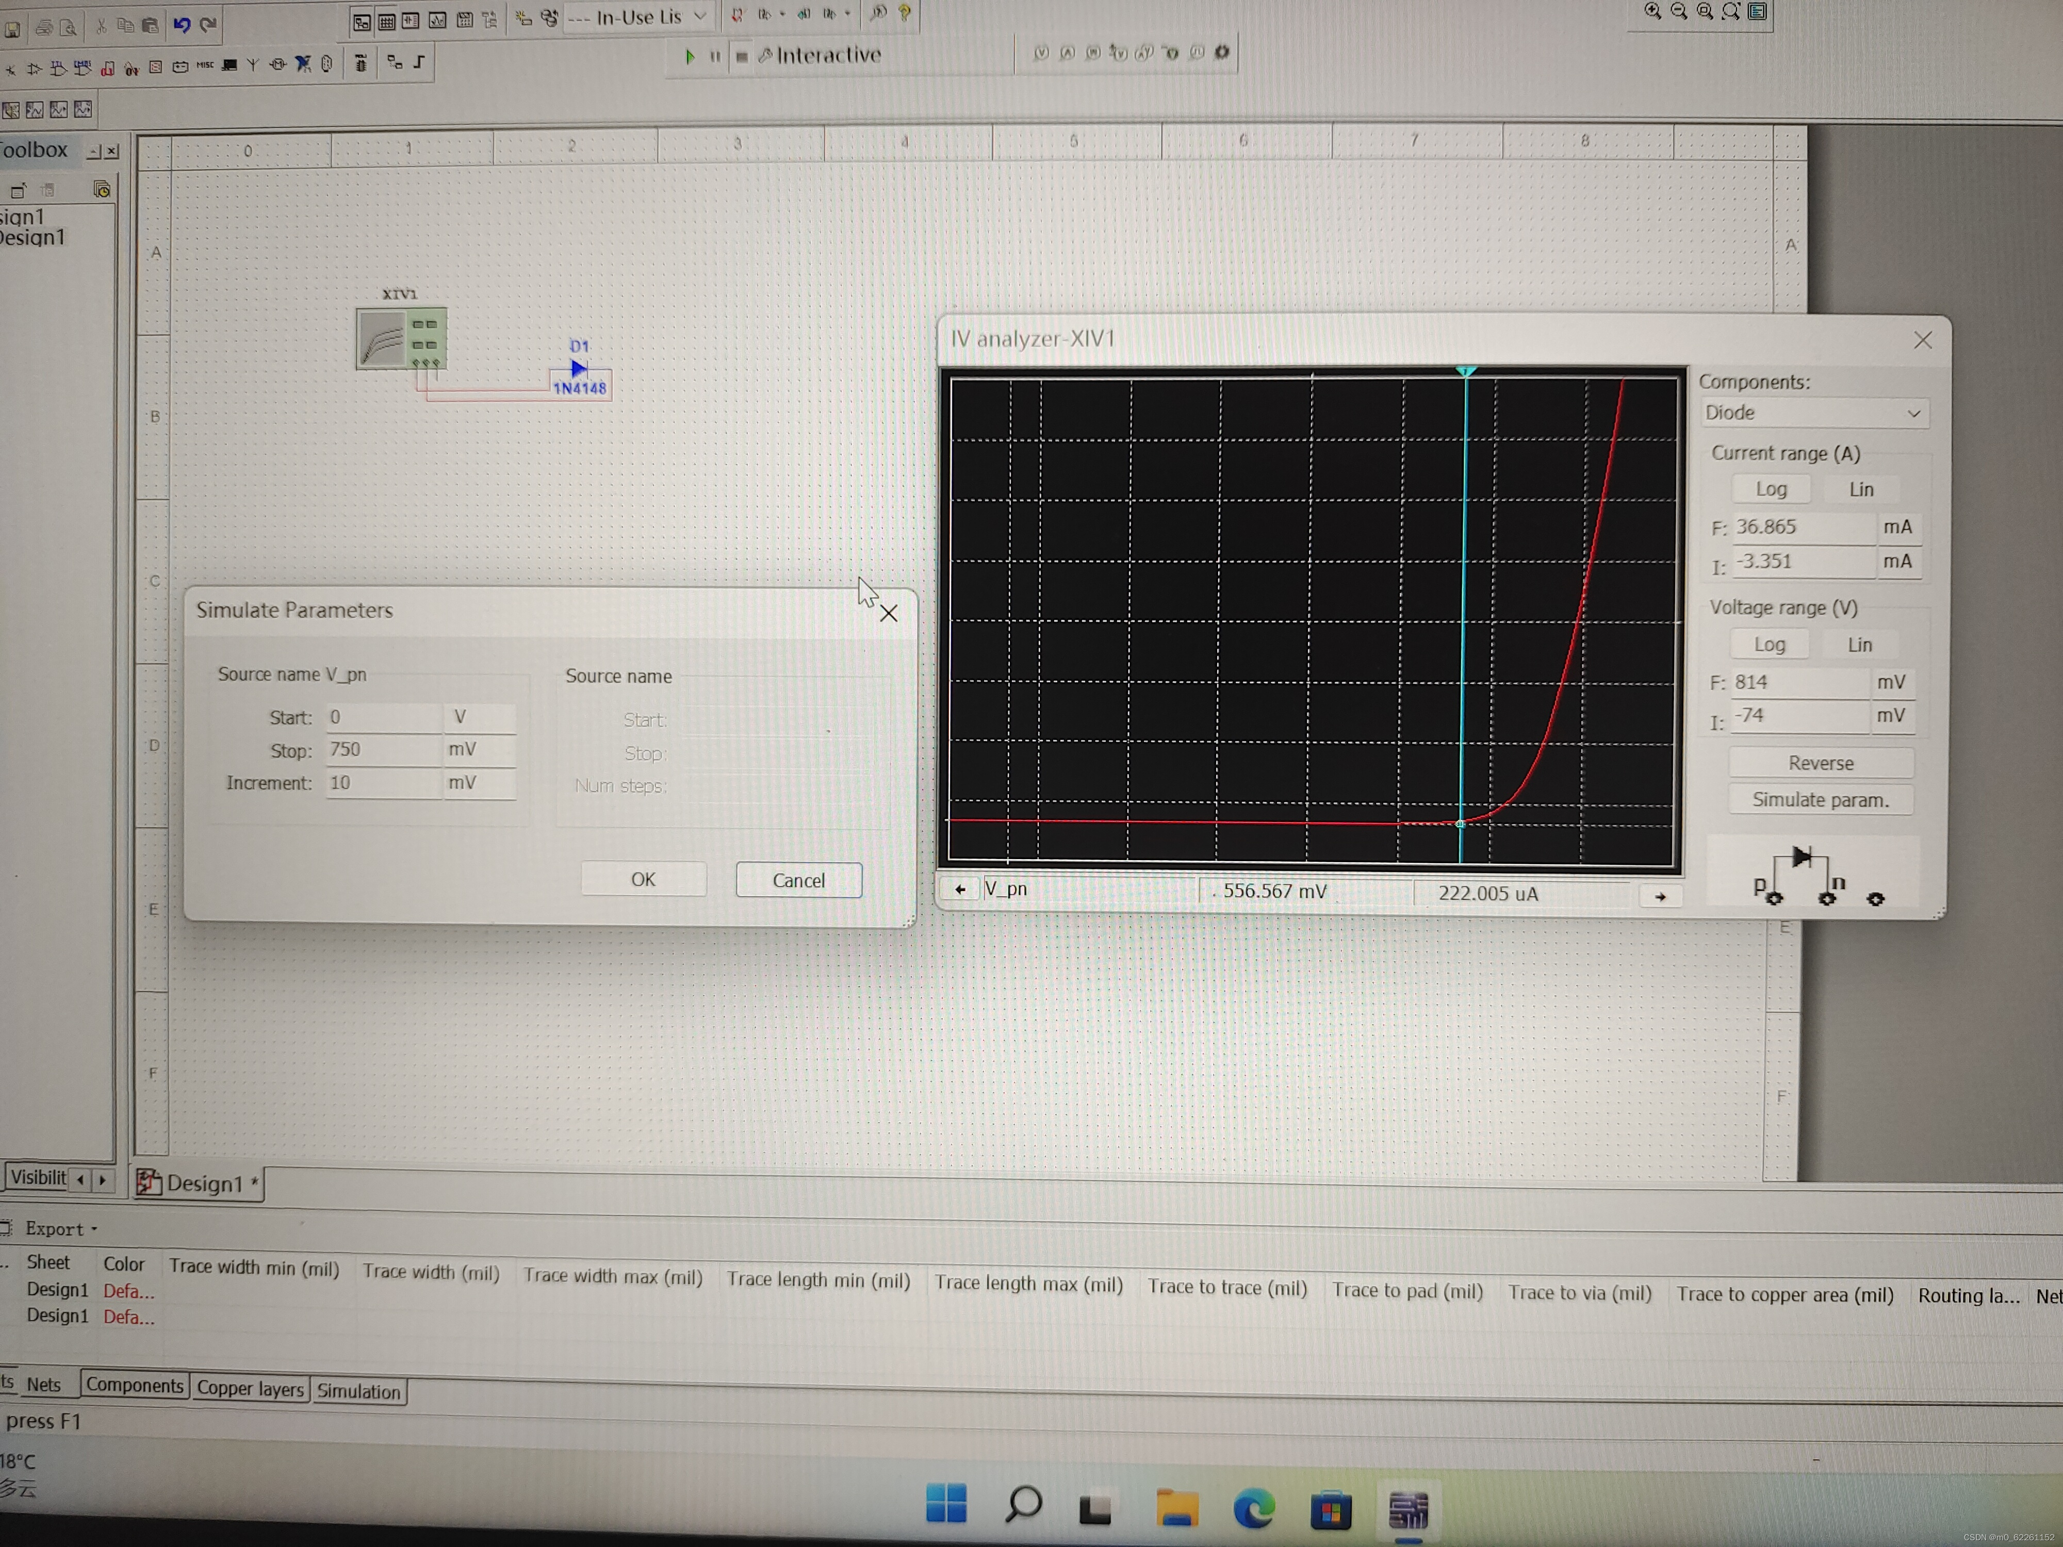Change the current range F unit mA

point(1898,527)
